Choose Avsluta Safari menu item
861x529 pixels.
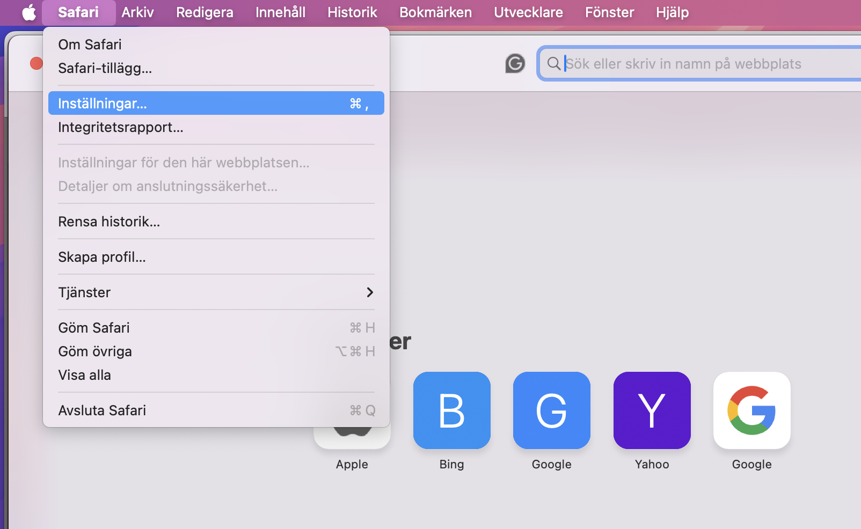click(216, 410)
